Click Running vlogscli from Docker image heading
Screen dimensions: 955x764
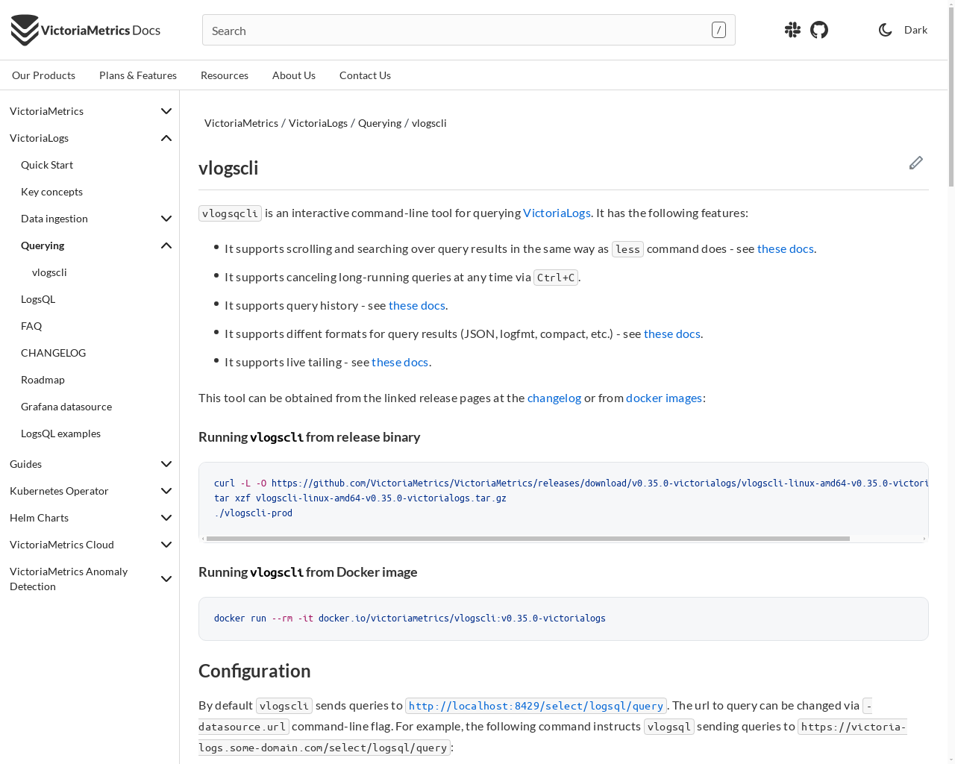tap(307, 572)
